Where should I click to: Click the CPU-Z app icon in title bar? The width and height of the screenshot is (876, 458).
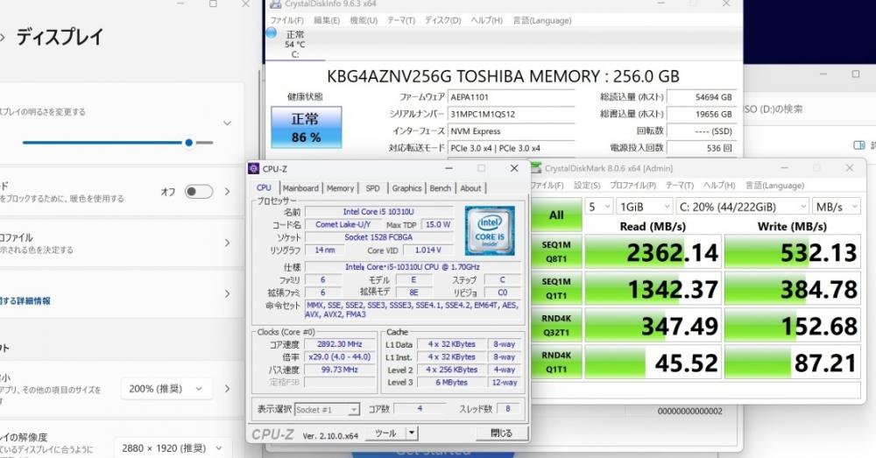coord(254,169)
